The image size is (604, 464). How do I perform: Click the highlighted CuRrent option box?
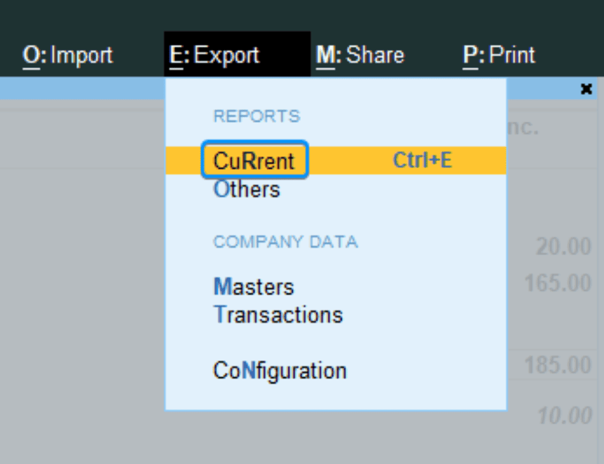tap(255, 159)
